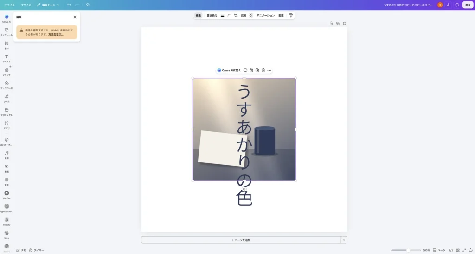Viewport: 475px width, 254px height.
Task: Click the document title in header
Action: (408, 5)
